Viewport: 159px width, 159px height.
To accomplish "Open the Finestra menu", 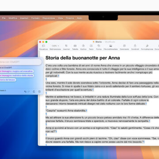I will 70,18.
